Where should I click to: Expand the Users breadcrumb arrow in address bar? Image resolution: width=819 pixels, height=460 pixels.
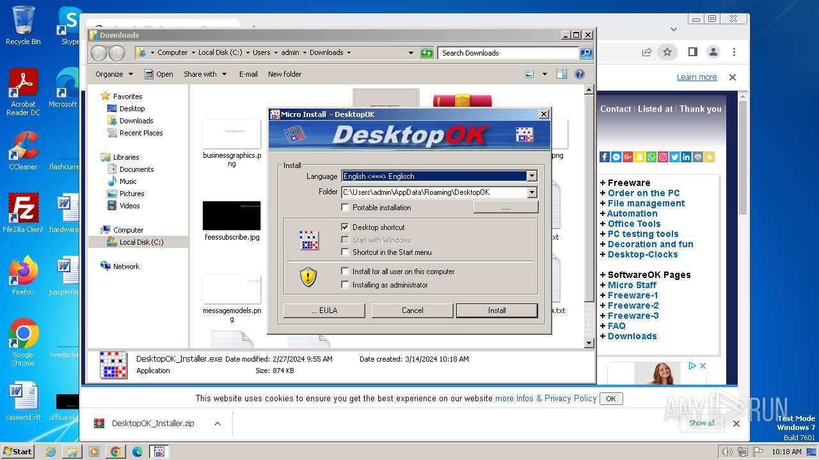(275, 53)
